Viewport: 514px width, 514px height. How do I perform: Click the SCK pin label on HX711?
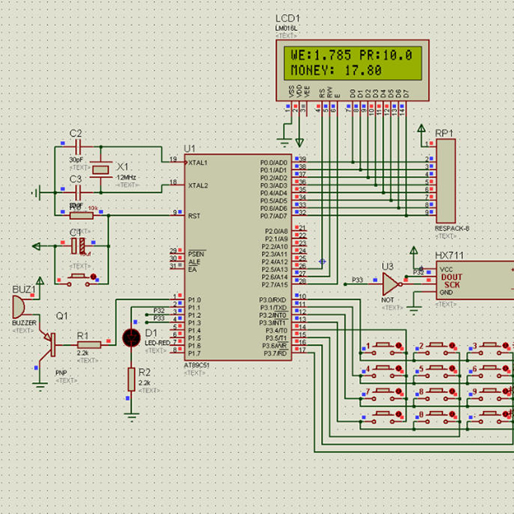coord(452,285)
